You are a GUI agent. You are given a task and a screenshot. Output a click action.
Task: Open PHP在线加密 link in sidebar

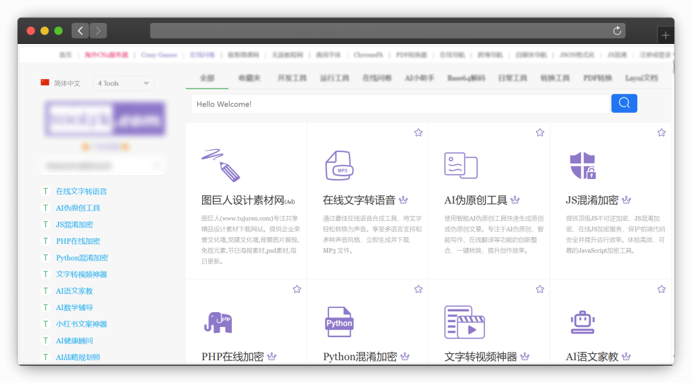coord(78,241)
